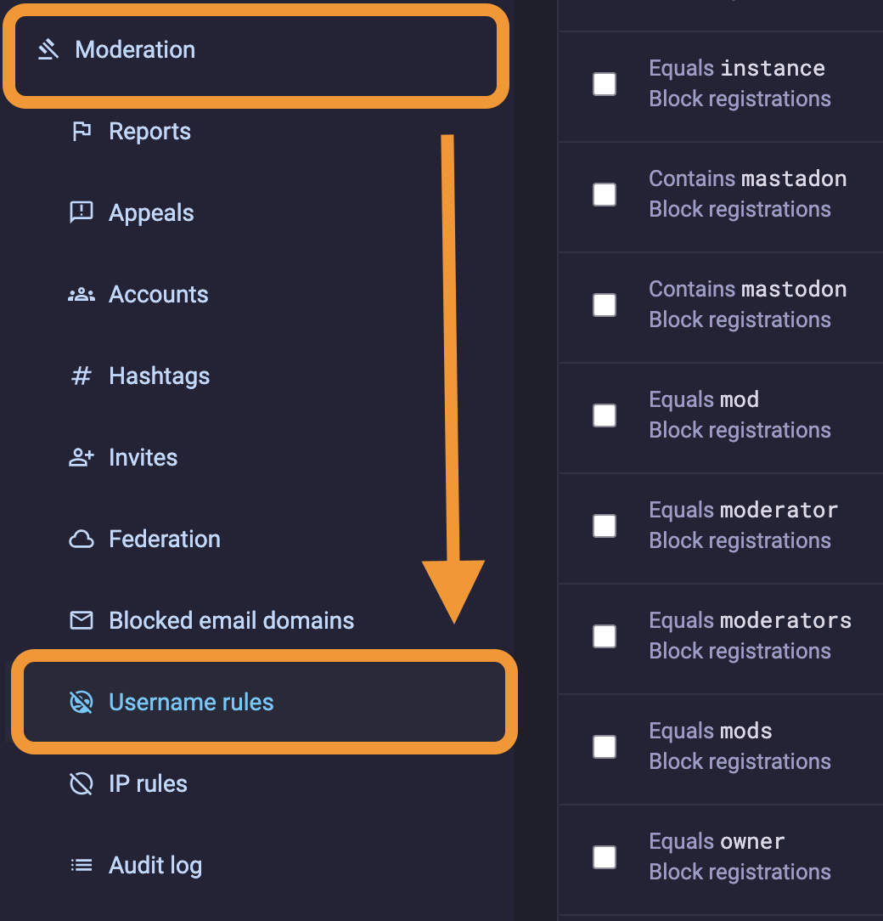
Task: Open the "Equals moderators" rule entry
Action: click(750, 621)
